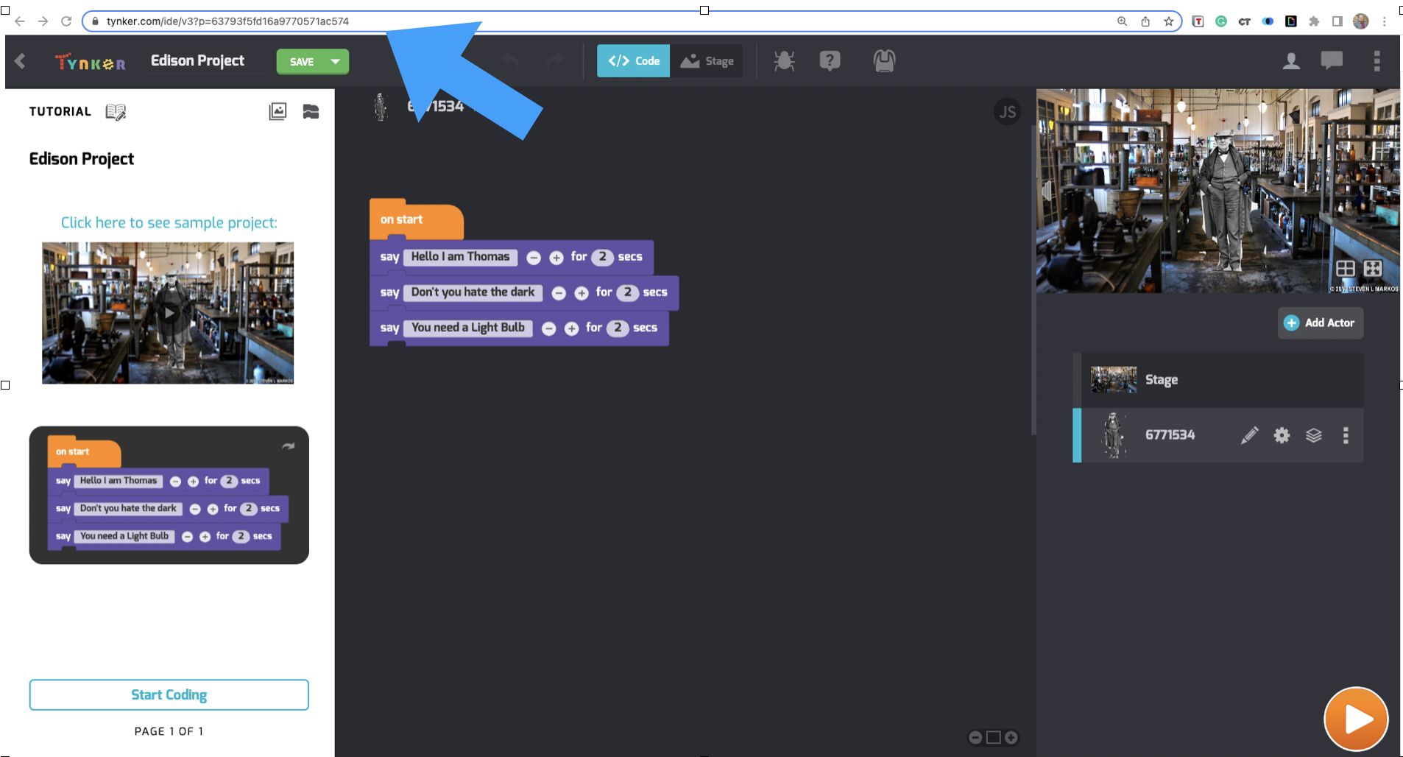
Task: Open the header three-dot menu
Action: click(1377, 61)
